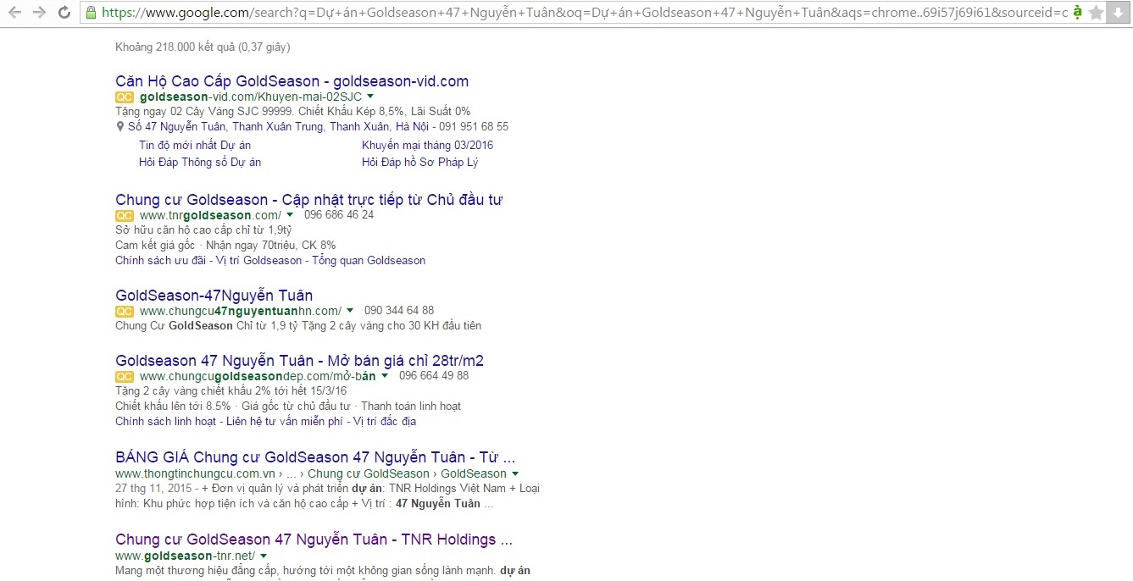This screenshot has width=1133, height=581.
Task: Click the green padlock security icon
Action: (x=91, y=13)
